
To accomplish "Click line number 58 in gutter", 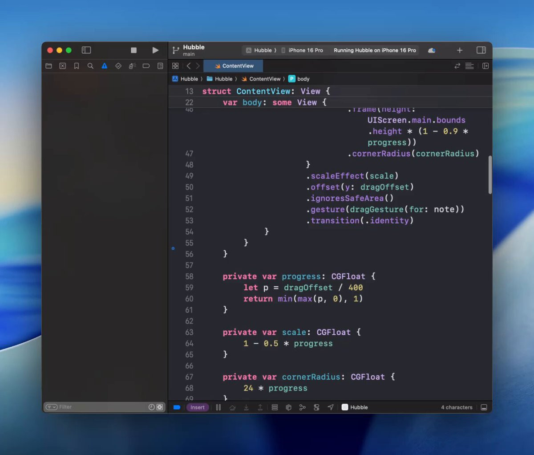I will (x=189, y=276).
